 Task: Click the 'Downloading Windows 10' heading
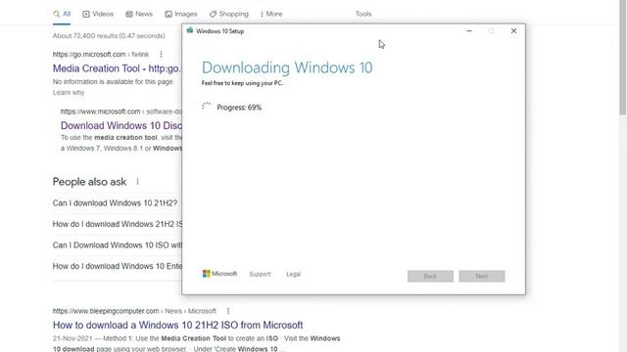pos(287,67)
